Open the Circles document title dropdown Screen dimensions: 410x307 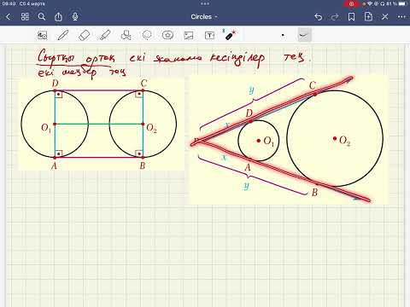204,17
